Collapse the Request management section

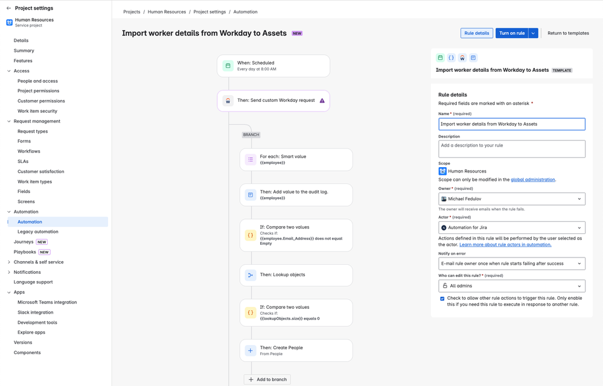(x=9, y=121)
